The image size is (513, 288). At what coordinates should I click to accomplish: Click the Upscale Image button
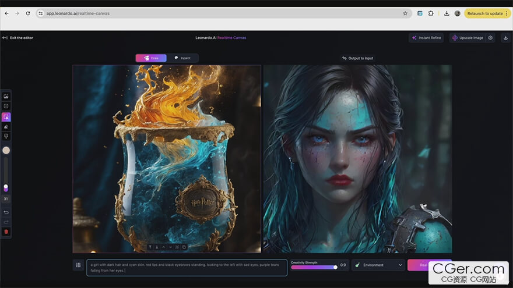point(467,38)
